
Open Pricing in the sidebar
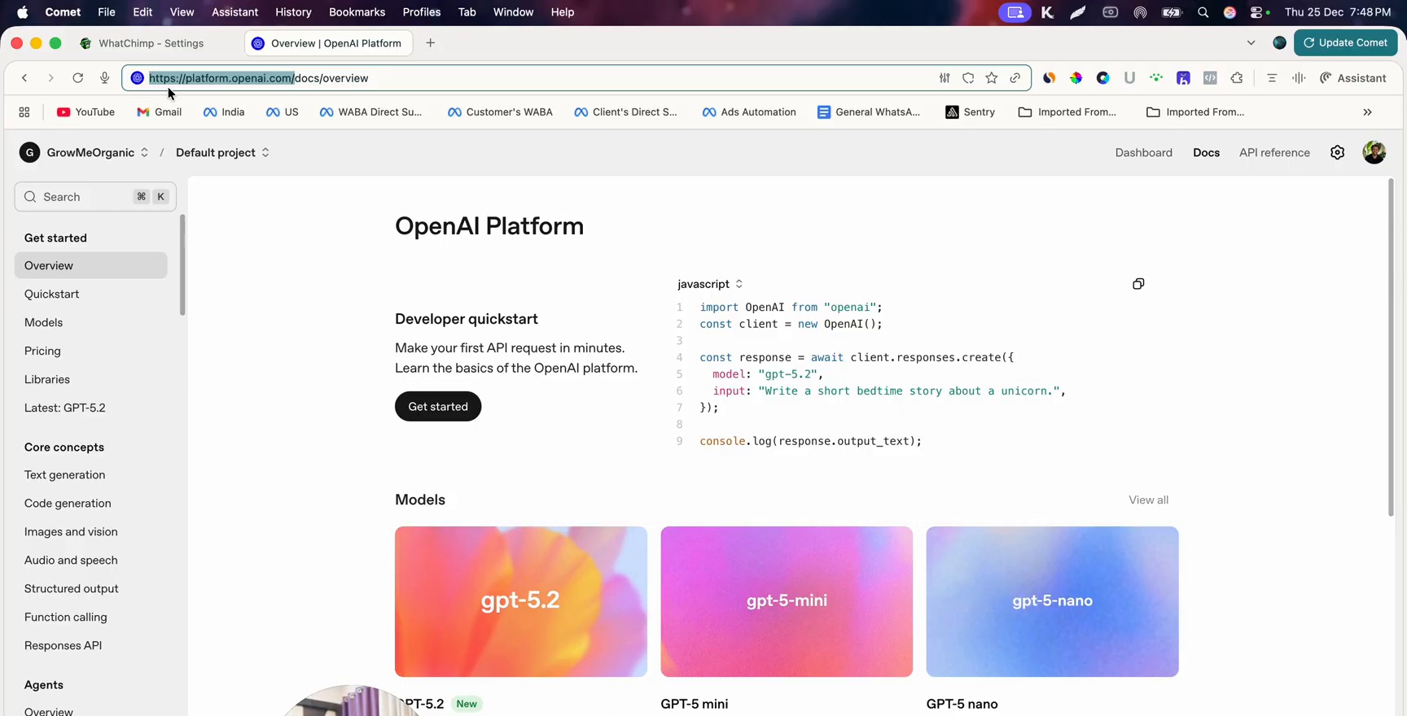point(42,351)
